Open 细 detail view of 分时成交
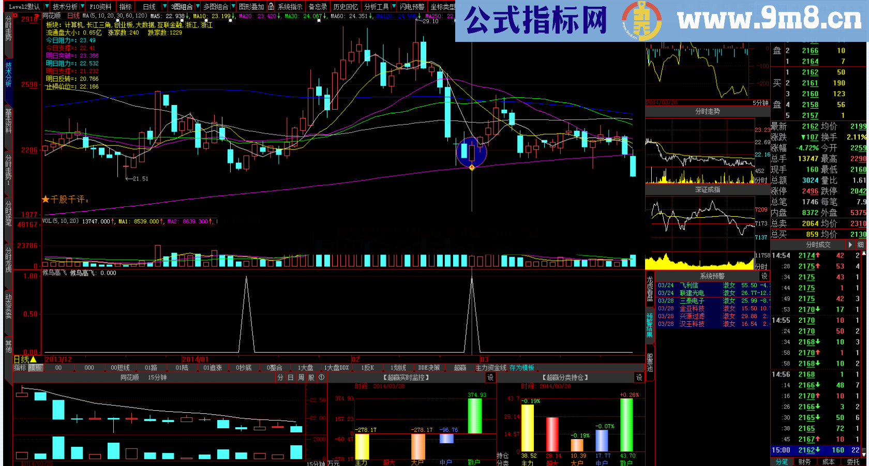 click(x=861, y=245)
